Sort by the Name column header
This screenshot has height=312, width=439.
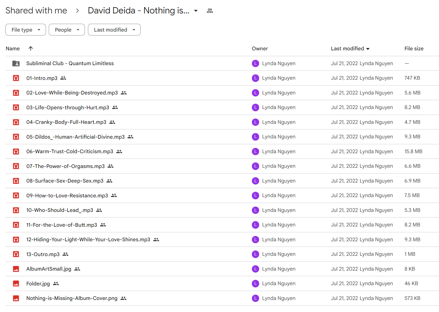pos(13,48)
